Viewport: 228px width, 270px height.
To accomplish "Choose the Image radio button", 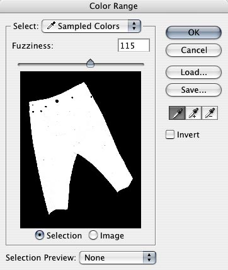I will 93,235.
